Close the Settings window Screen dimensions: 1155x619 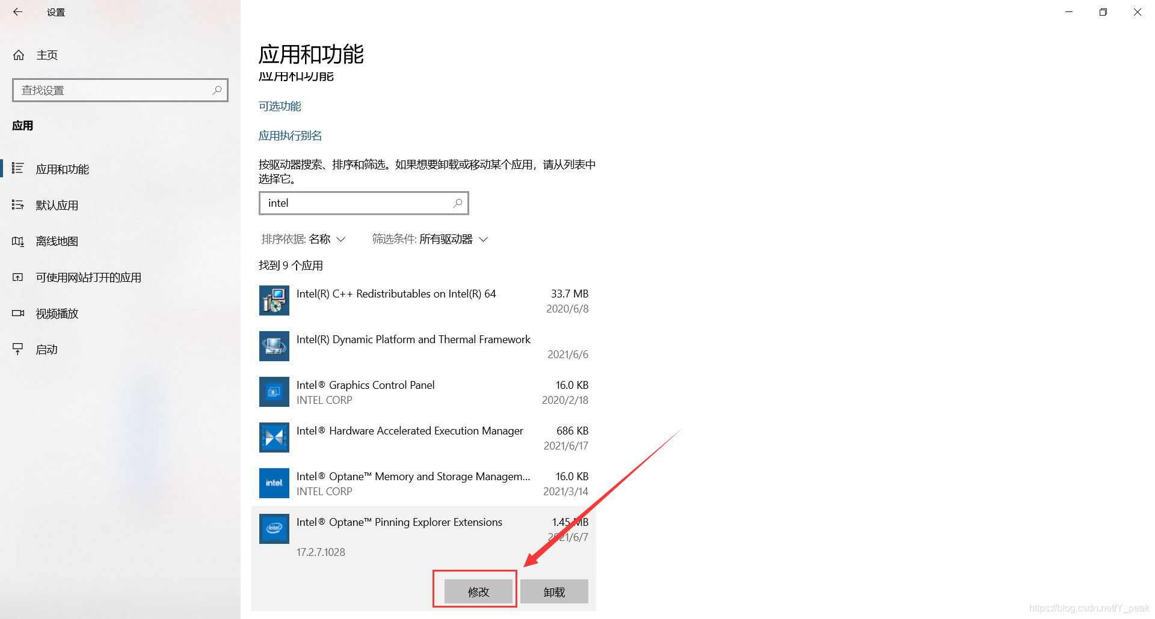(x=1138, y=12)
